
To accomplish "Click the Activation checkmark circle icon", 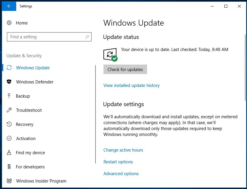I will coord(9,138).
